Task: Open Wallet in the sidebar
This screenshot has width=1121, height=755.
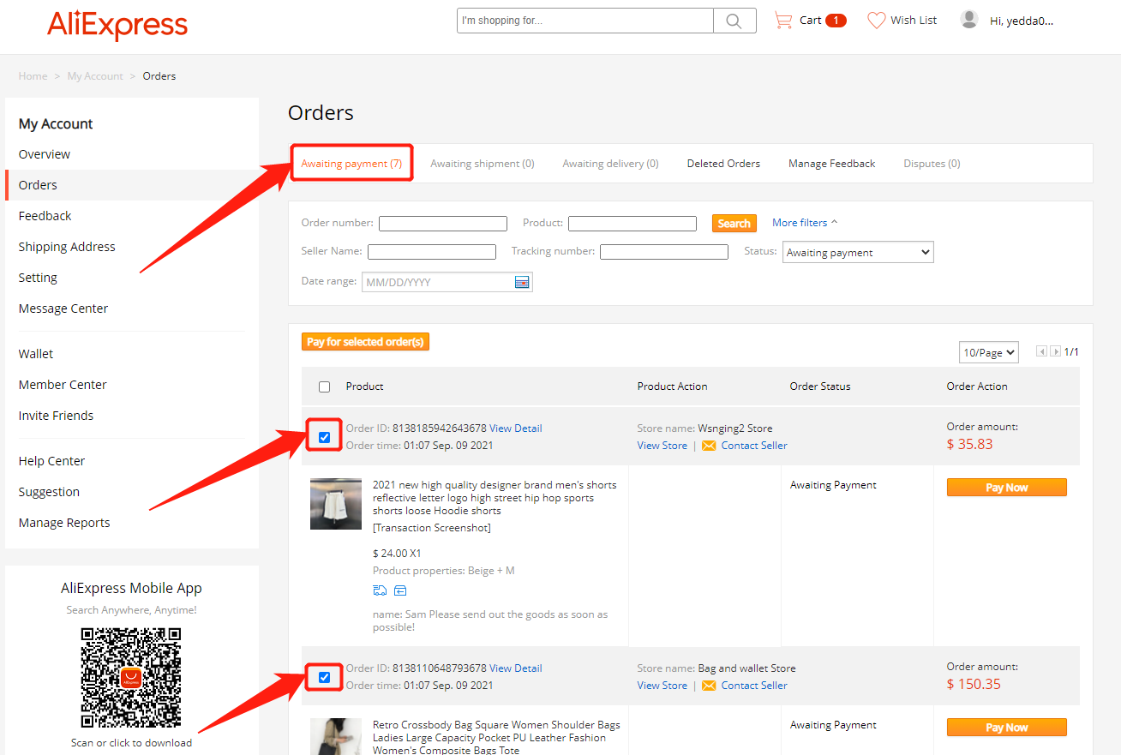Action: 36,354
